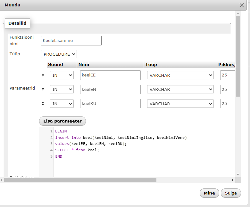
Task: Click line number 1 in code gutter
Action: 51,131
